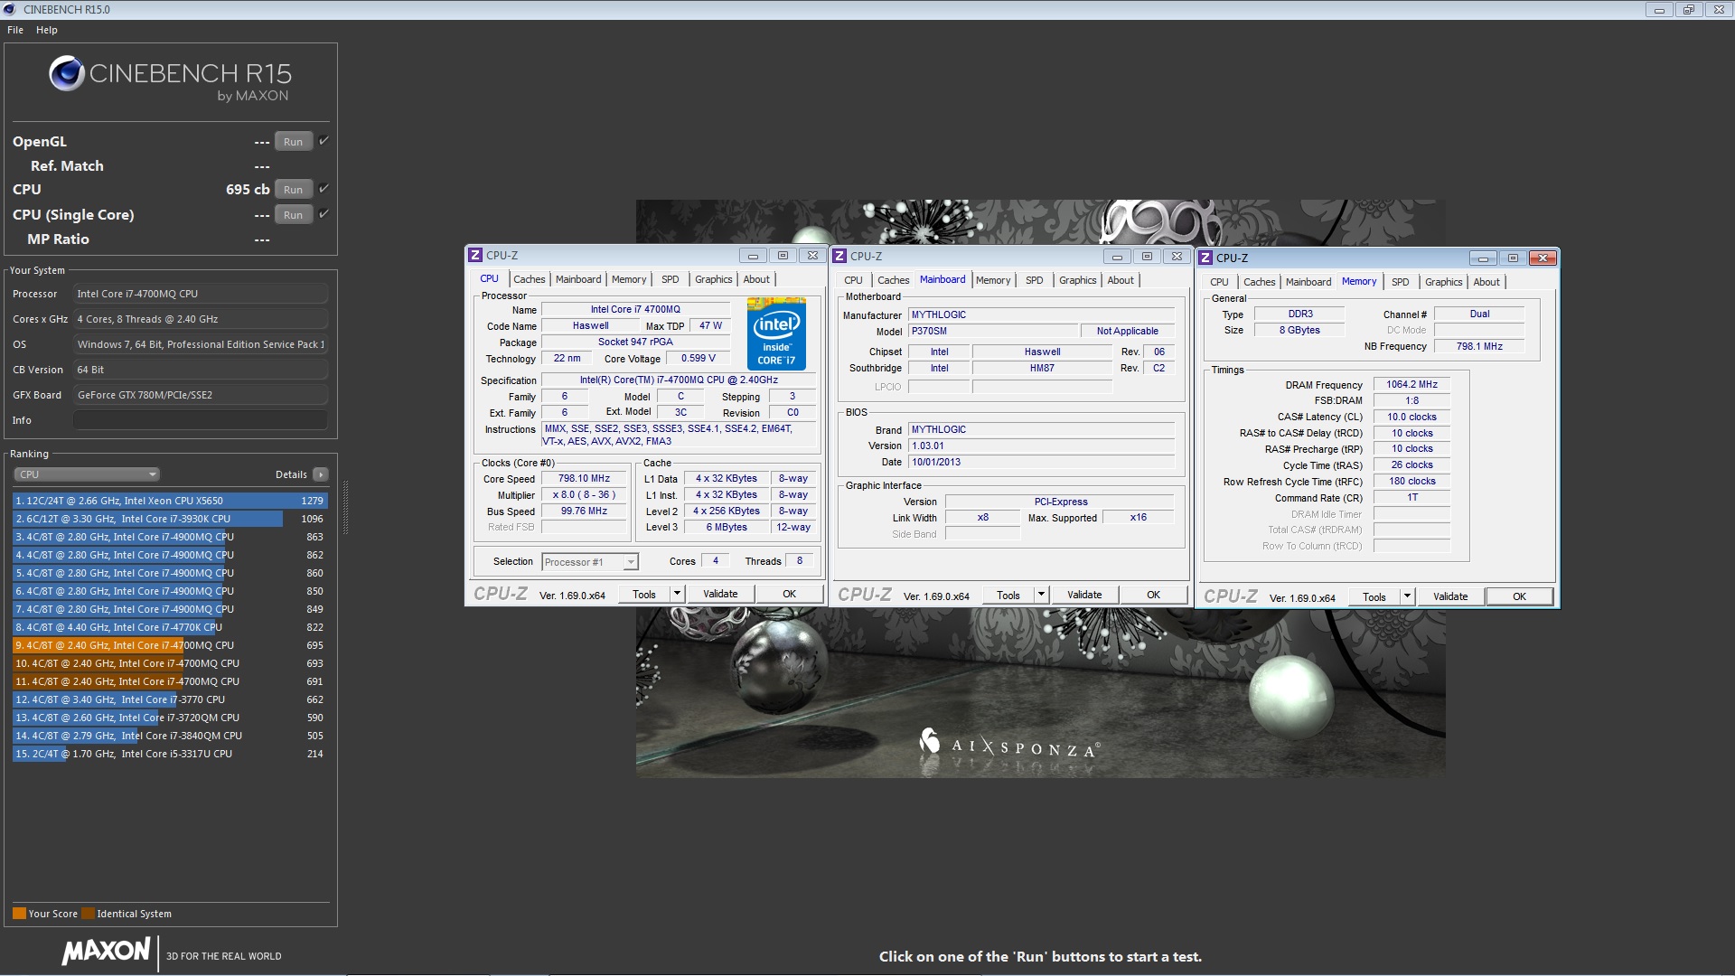Switch to Caches tab in first CPU-Z window
This screenshot has height=976, width=1735.
pyautogui.click(x=529, y=279)
